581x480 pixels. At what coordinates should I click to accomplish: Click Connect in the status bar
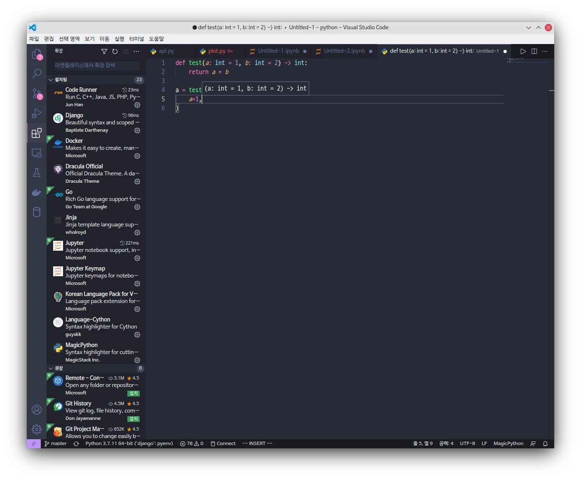click(223, 444)
